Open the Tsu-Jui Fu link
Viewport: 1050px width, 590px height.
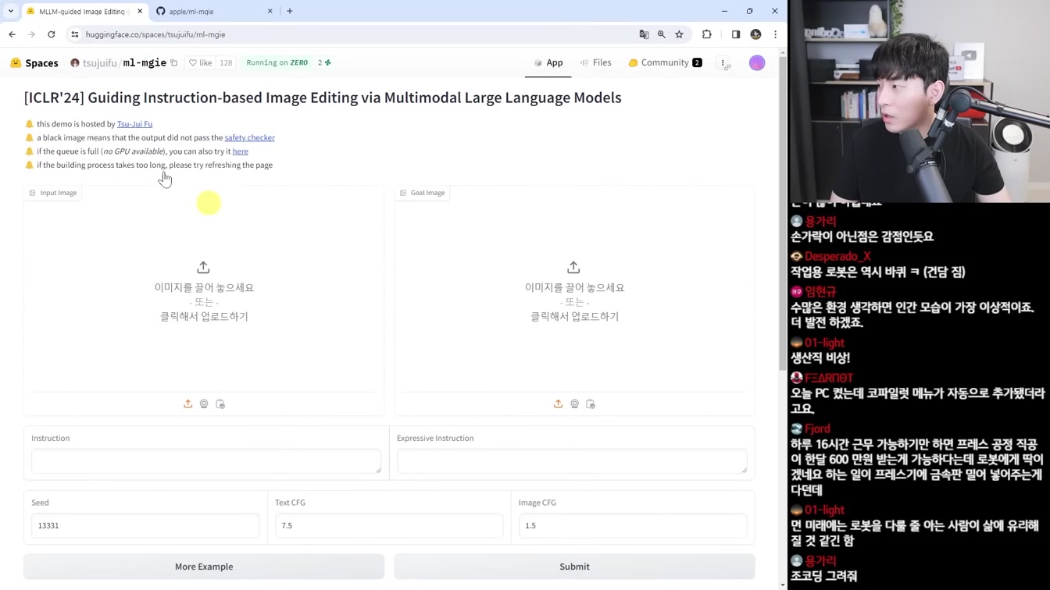[134, 124]
